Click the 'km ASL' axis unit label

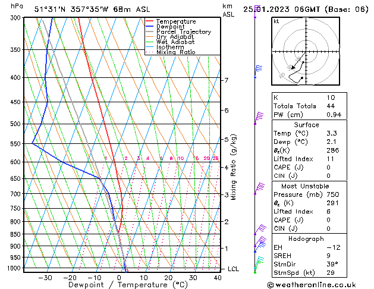click(228, 10)
